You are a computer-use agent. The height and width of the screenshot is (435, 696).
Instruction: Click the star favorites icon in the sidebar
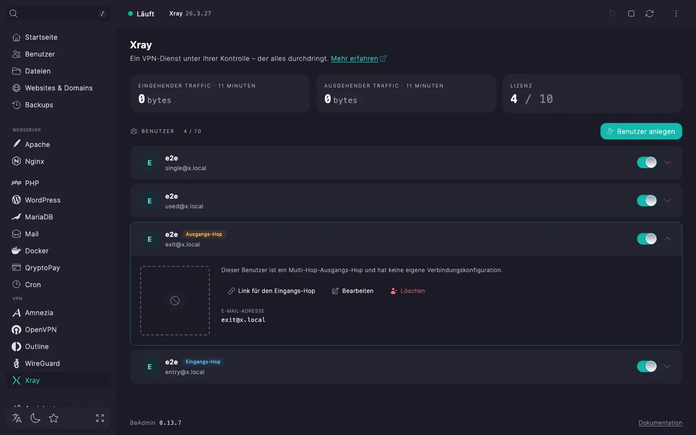(54, 418)
